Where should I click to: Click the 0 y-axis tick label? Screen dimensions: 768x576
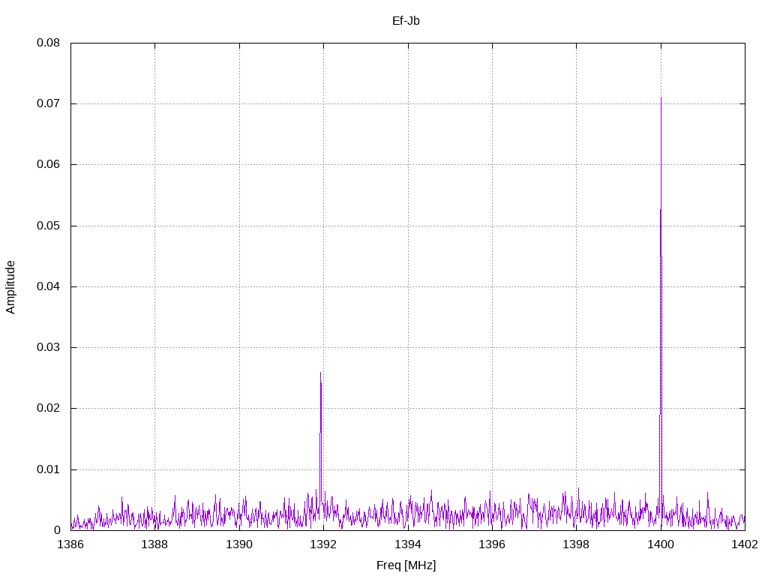pos(57,530)
